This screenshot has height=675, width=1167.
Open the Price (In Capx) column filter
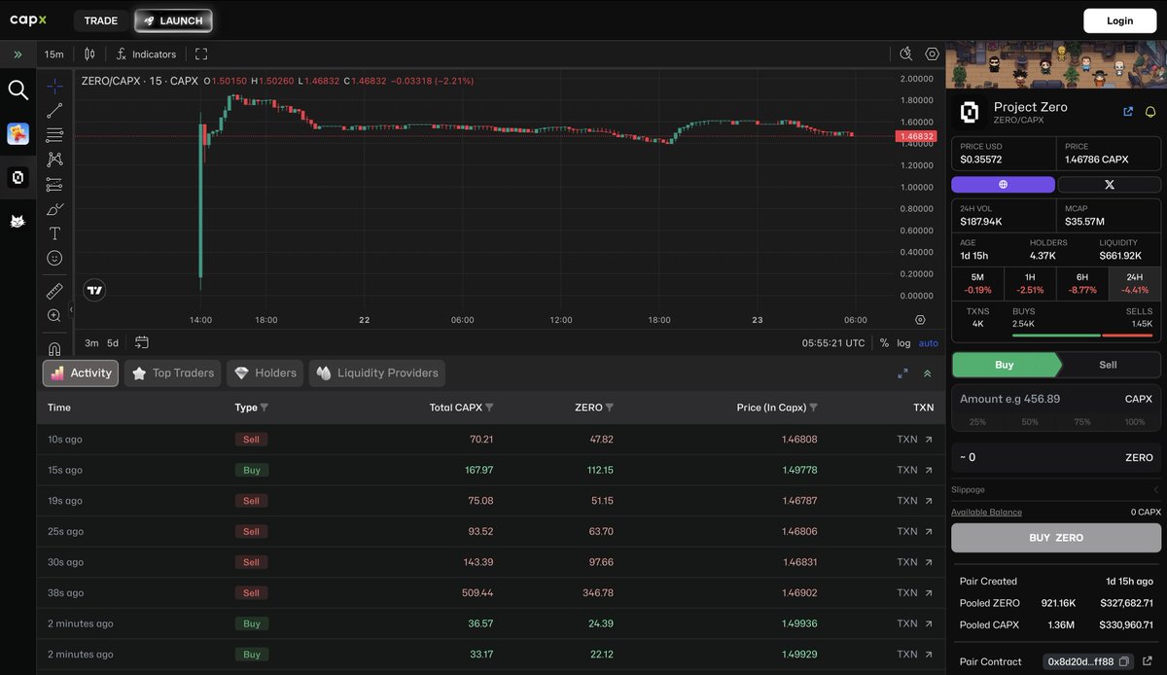pyautogui.click(x=814, y=408)
